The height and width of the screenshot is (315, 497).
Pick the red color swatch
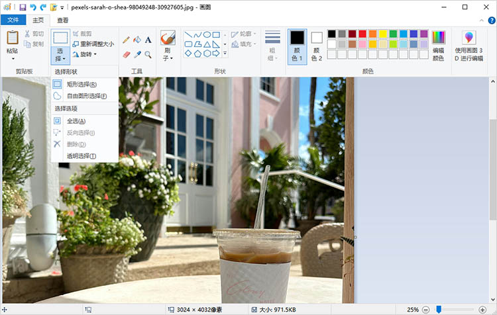362,34
